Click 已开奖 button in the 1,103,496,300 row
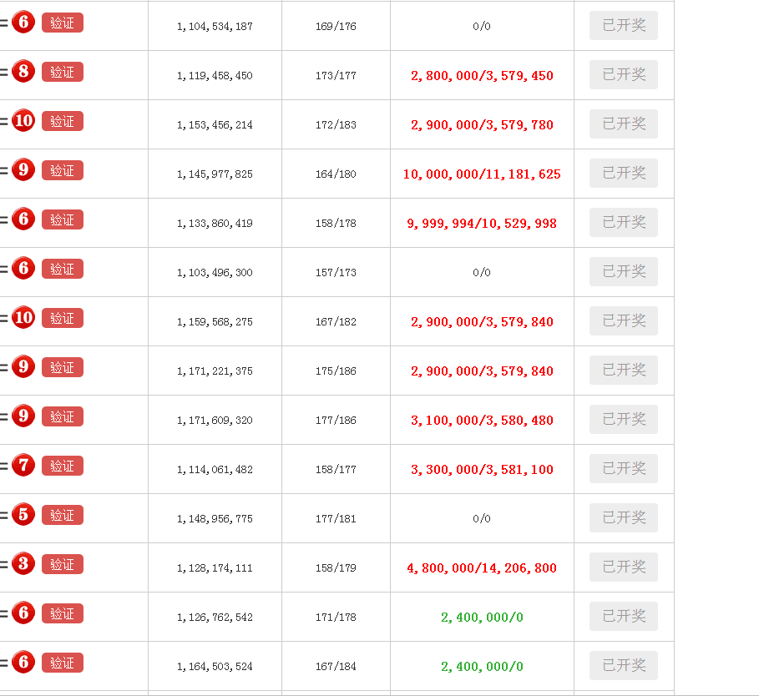The image size is (759, 696). pyautogui.click(x=624, y=272)
